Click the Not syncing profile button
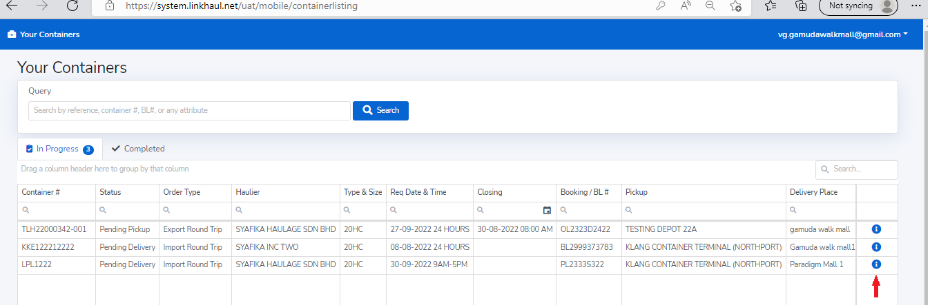 (x=858, y=6)
